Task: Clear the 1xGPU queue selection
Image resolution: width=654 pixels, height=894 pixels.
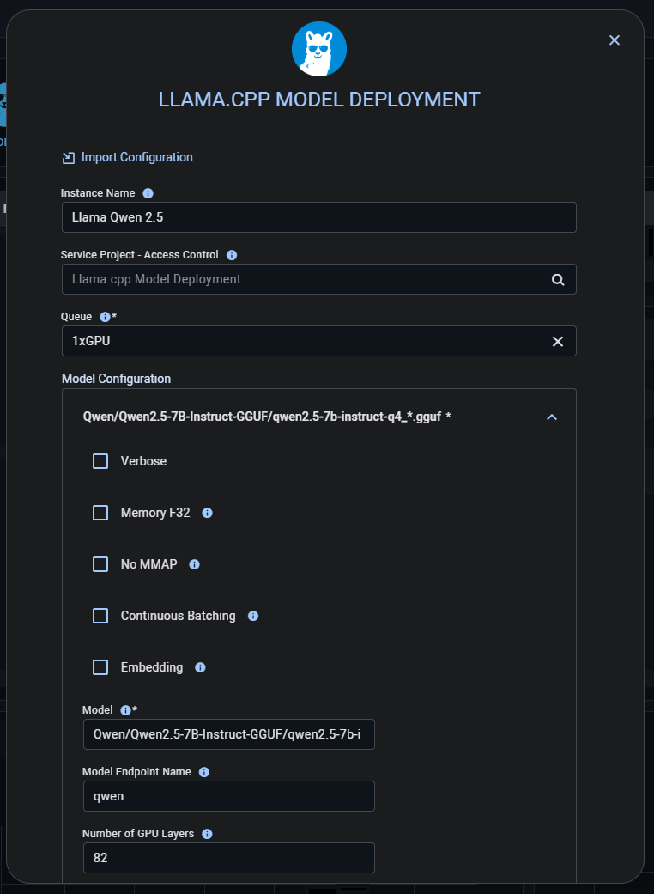Action: [x=558, y=341]
